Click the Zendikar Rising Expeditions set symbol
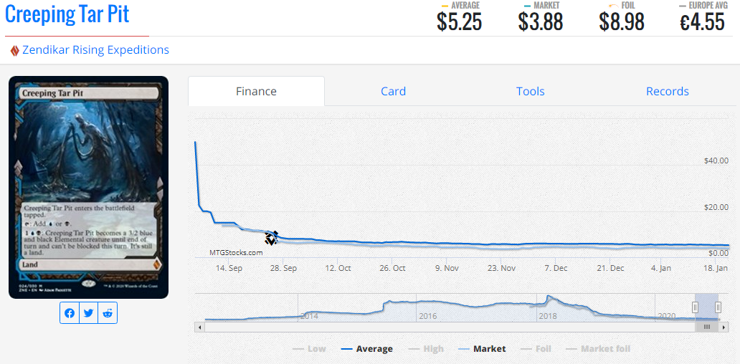This screenshot has height=364, width=740. point(14,50)
